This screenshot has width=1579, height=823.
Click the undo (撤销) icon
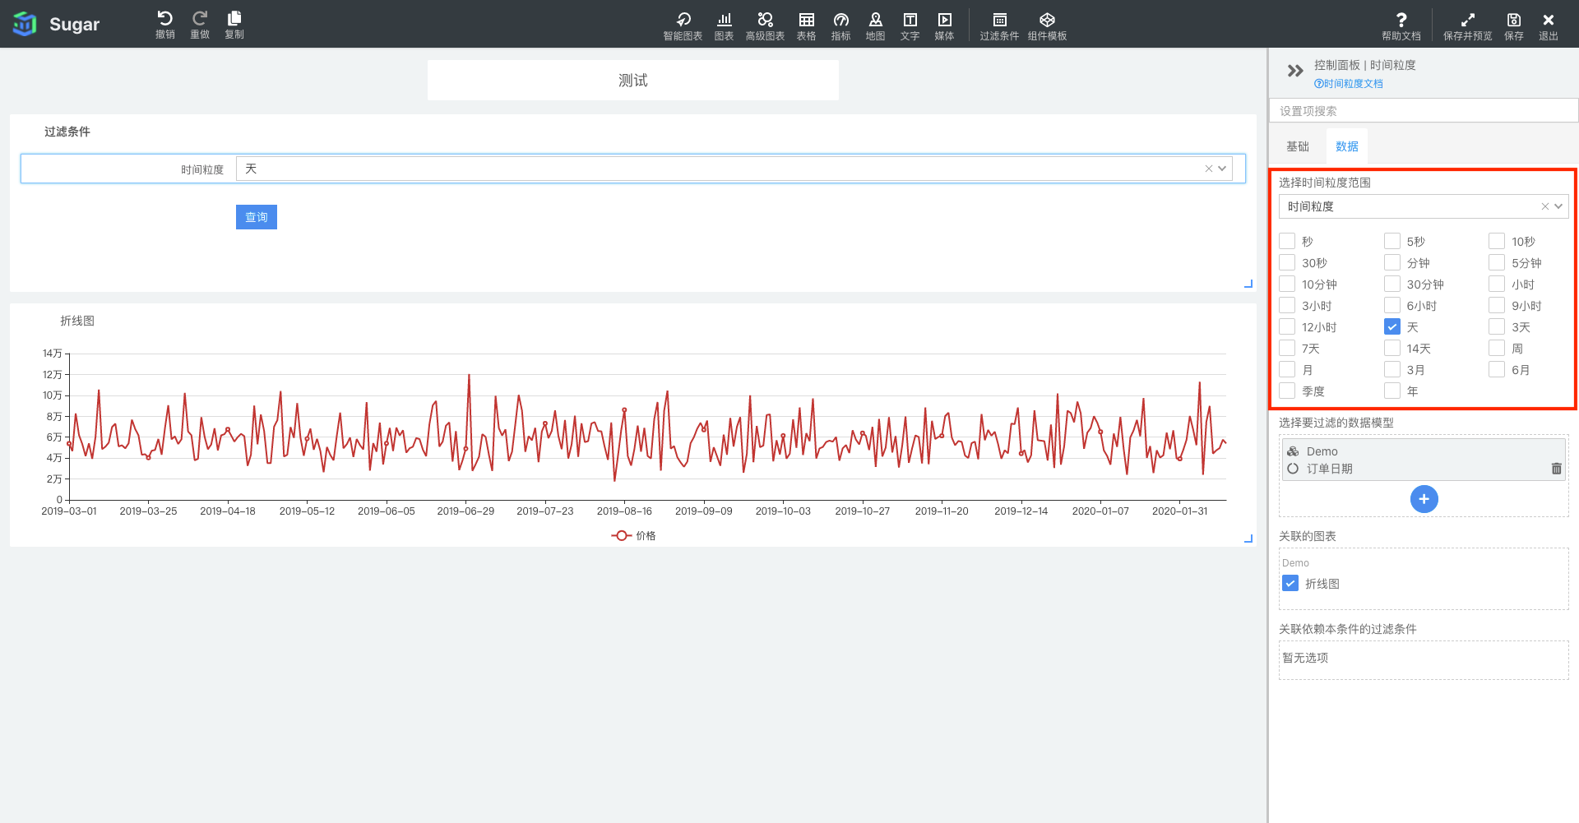click(x=164, y=23)
